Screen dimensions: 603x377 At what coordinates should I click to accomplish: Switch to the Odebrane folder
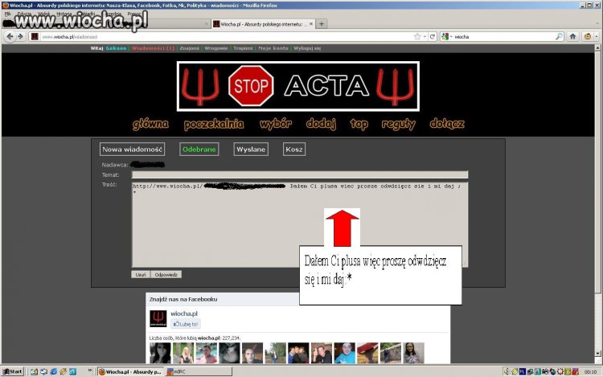click(199, 149)
